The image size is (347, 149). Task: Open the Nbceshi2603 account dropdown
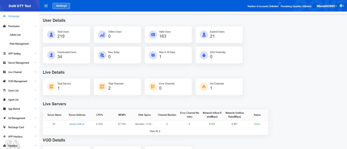pos(326,6)
